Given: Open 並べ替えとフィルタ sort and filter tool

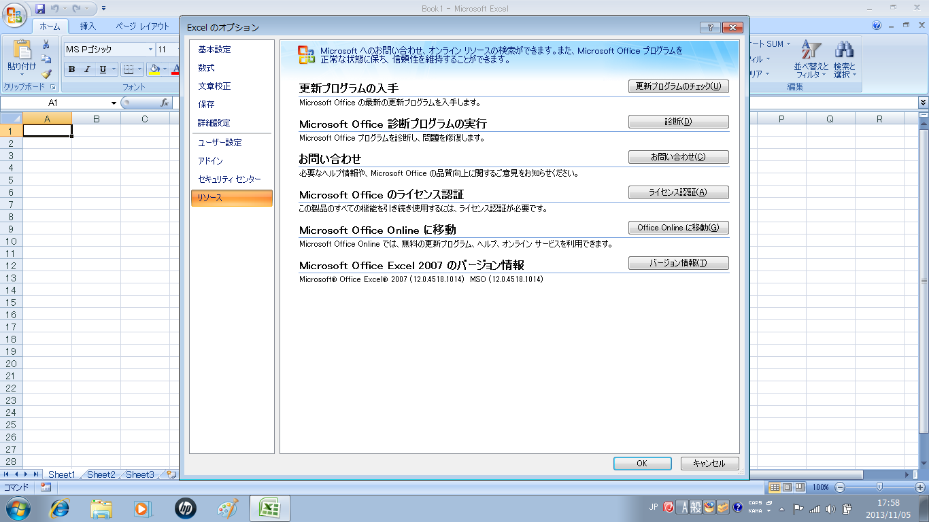Looking at the screenshot, I should coord(811,58).
